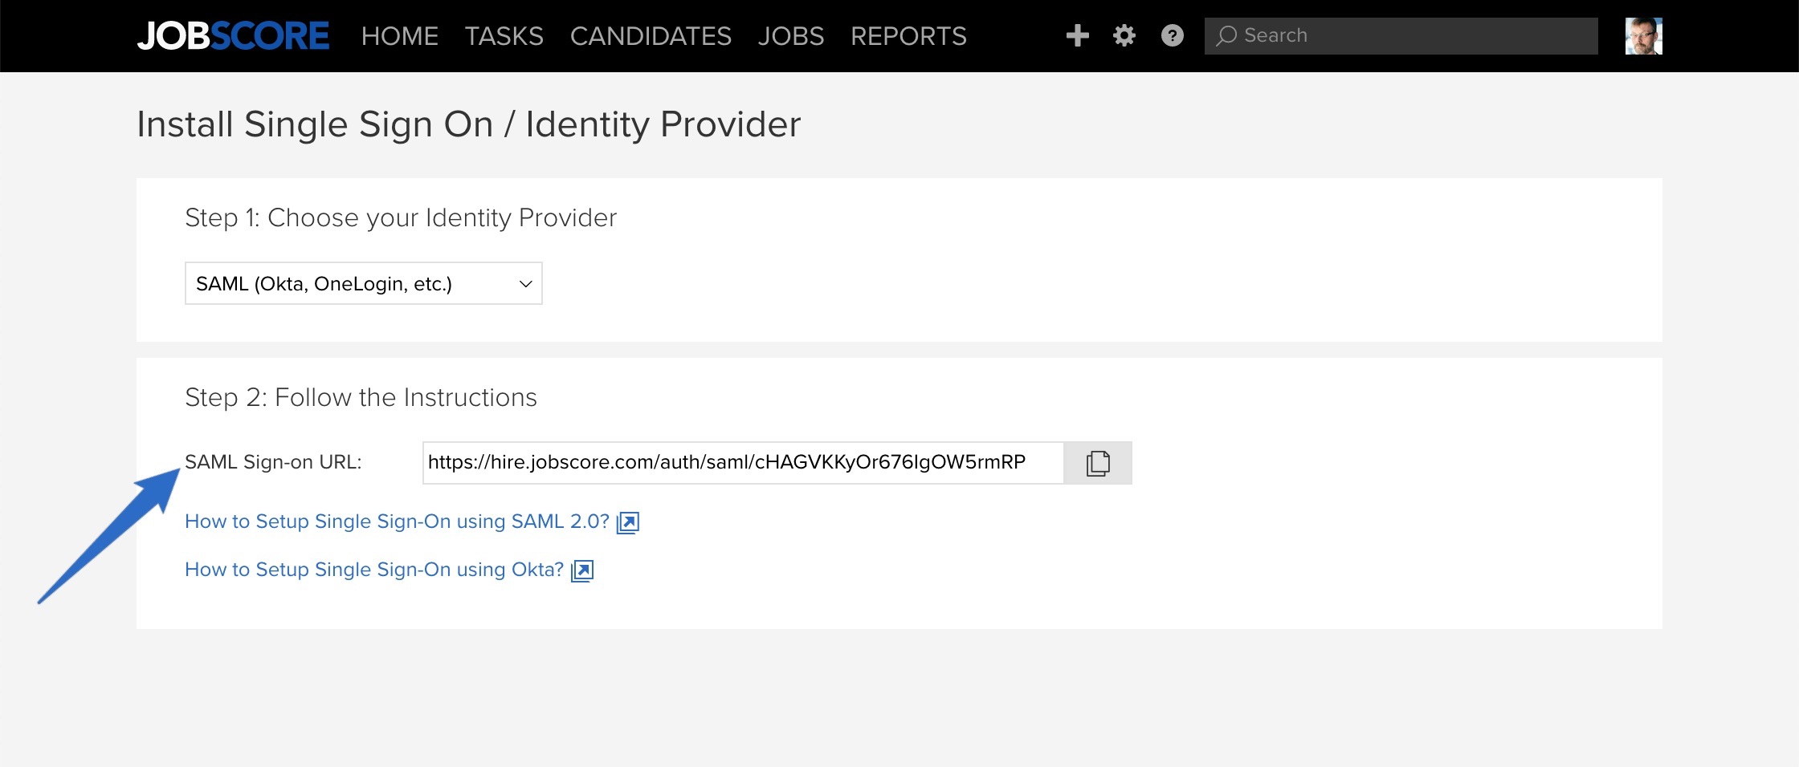
Task: Open the TASKS menu
Action: 504,36
